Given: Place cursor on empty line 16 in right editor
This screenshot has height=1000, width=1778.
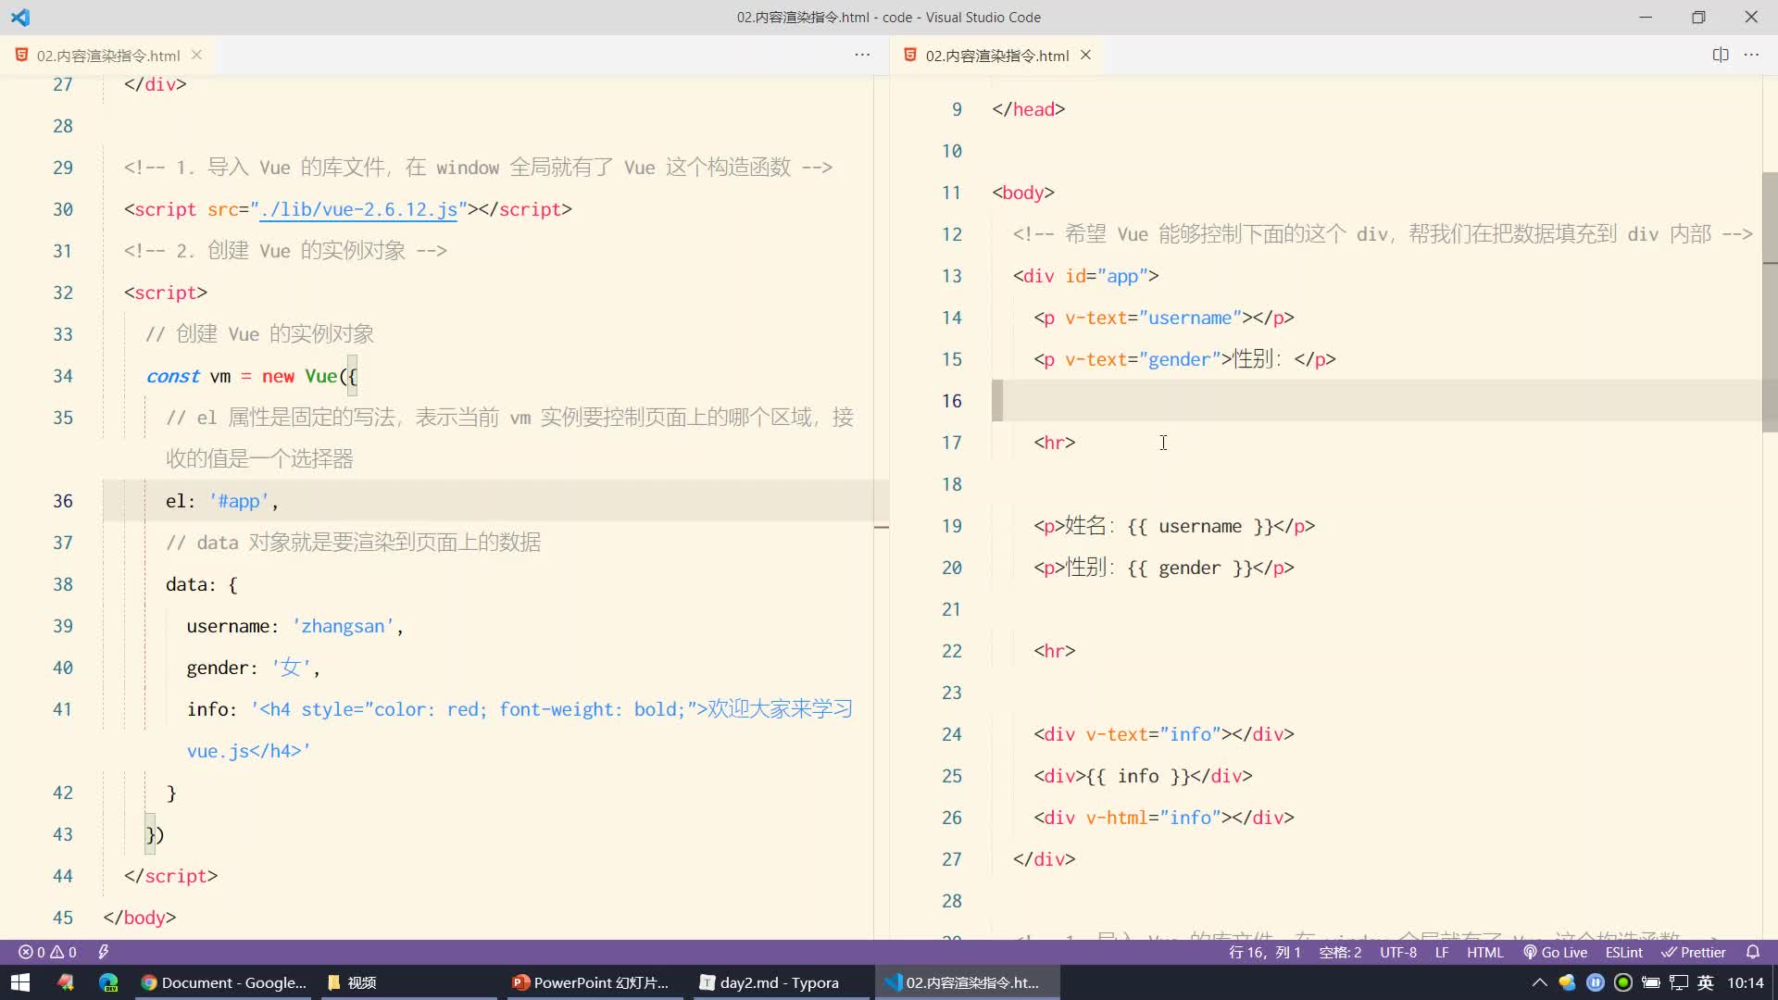Looking at the screenshot, I should [1377, 400].
